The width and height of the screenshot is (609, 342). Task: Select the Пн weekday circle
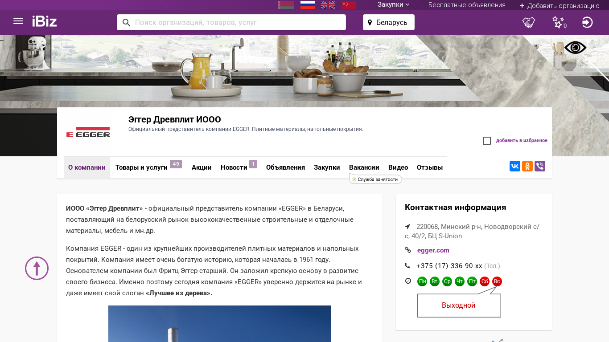click(422, 281)
